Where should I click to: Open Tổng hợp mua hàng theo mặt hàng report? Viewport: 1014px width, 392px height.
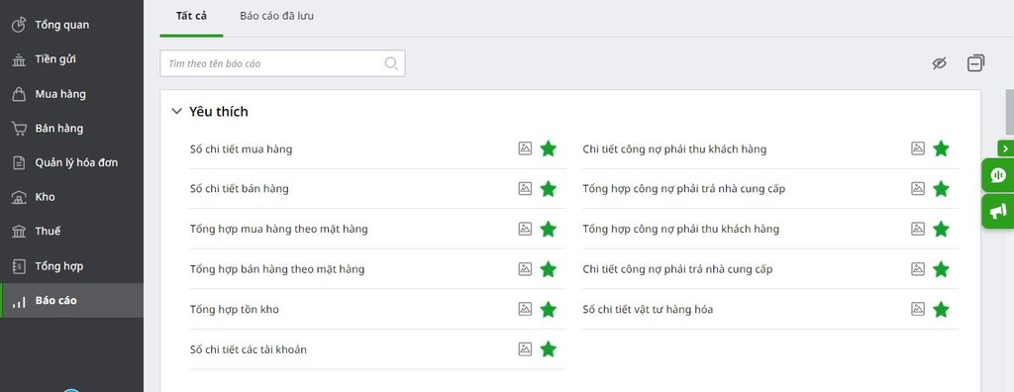point(278,229)
